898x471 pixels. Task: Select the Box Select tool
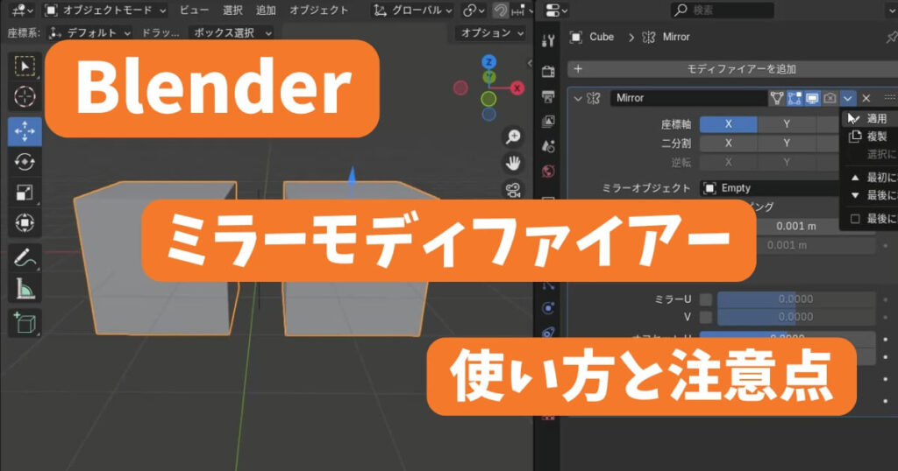25,67
